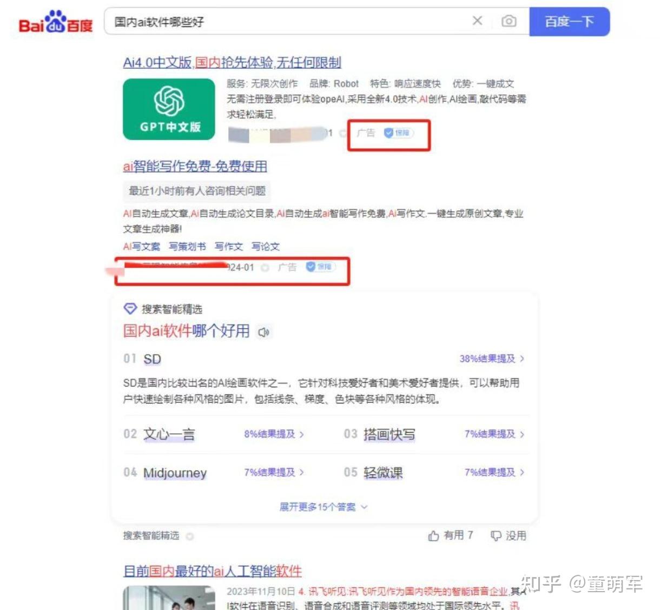The width and height of the screenshot is (660, 610).
Task: Click the info icon beside footer 搜索智能精选
Action: (190, 536)
